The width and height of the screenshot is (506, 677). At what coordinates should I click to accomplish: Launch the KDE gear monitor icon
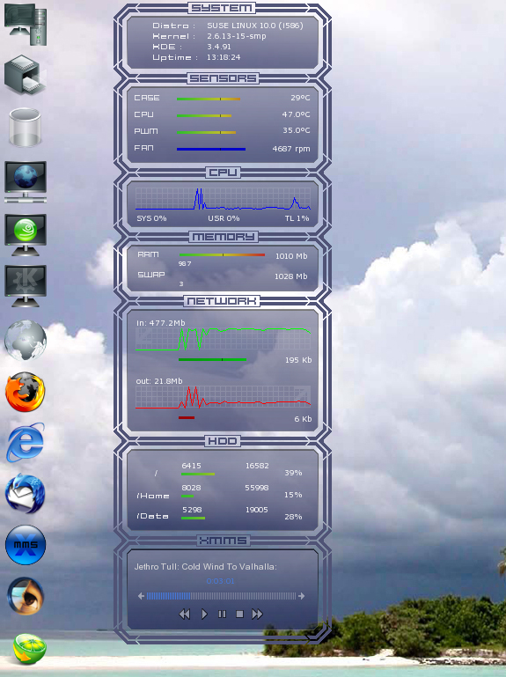[26, 286]
